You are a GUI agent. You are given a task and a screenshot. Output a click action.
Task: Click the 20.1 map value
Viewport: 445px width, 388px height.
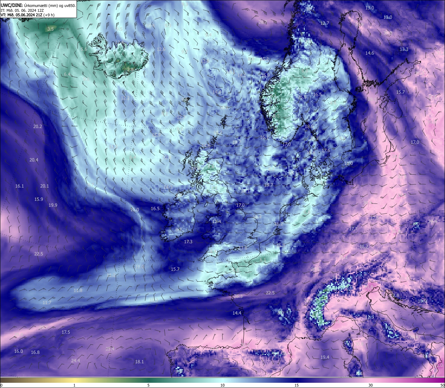(x=44, y=186)
